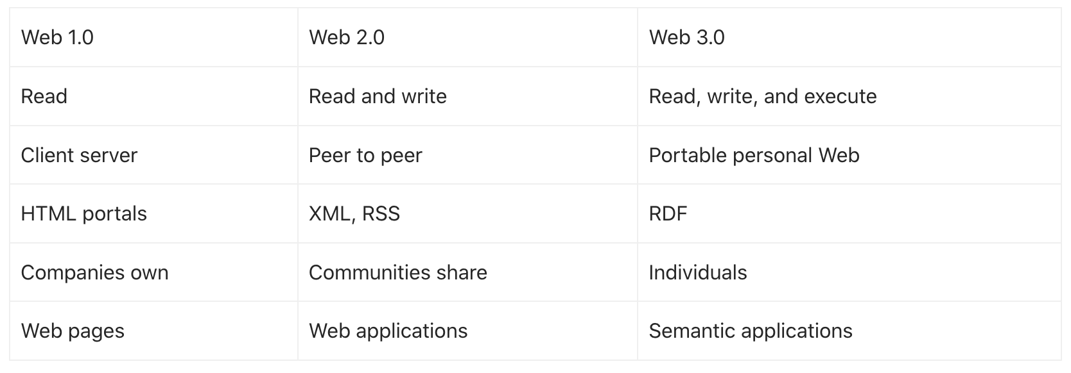Select the 'Web pages' cell
The image size is (1071, 373).
click(x=73, y=331)
